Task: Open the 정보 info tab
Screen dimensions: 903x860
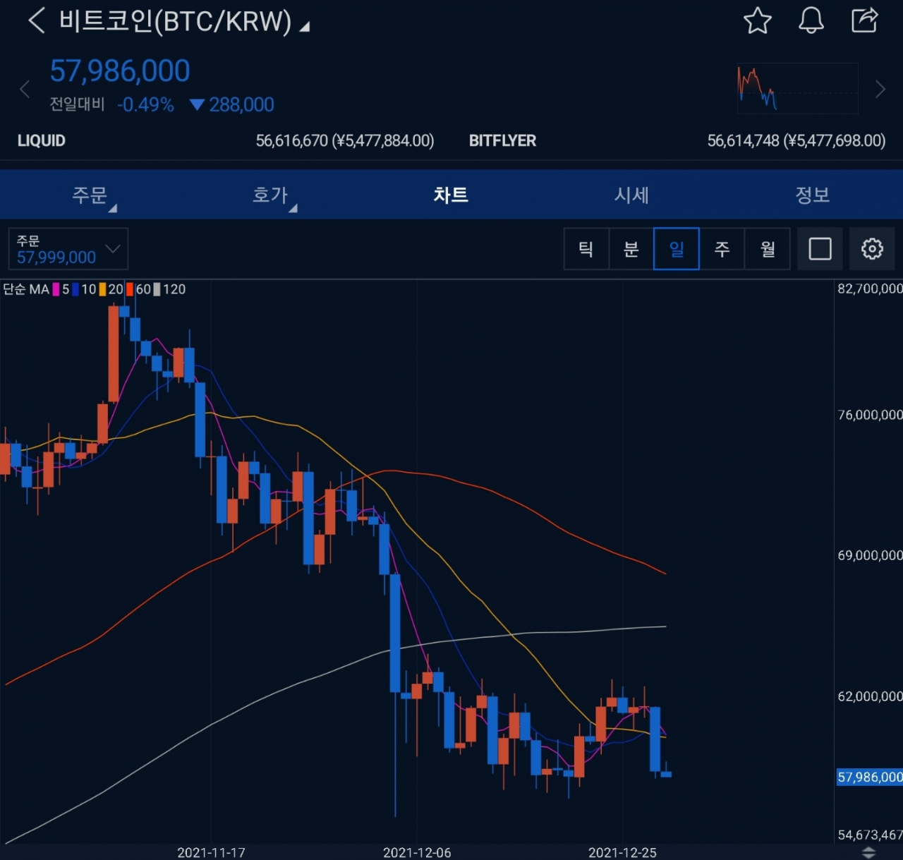Action: pos(812,195)
